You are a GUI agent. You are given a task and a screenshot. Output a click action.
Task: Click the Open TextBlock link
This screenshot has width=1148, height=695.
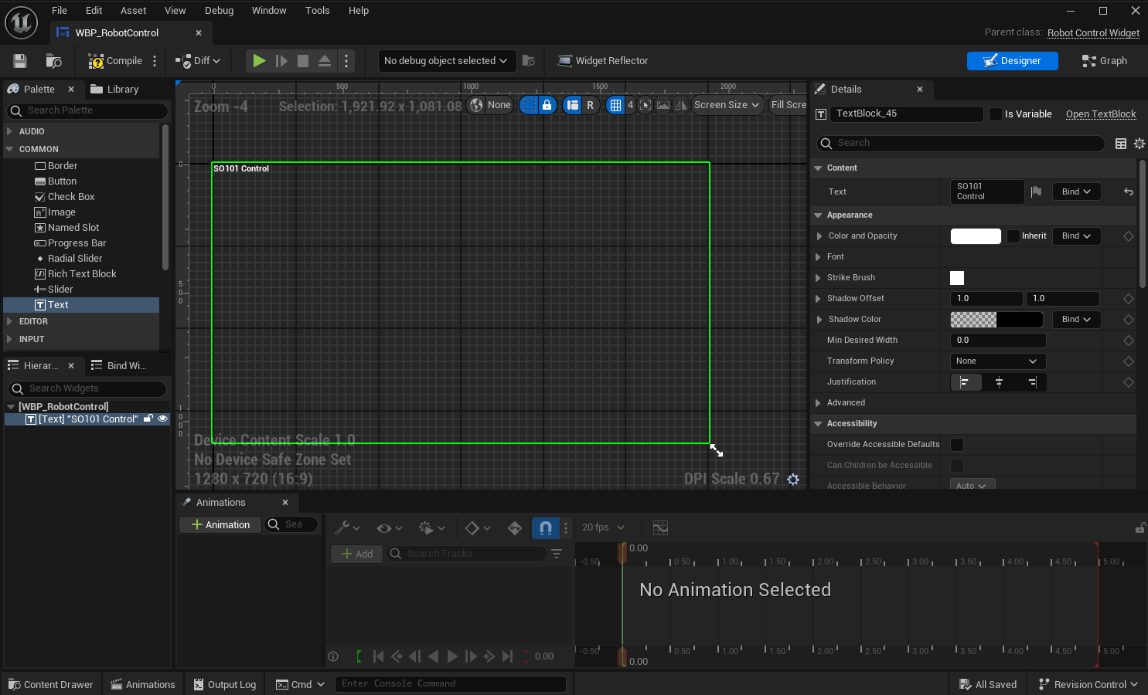coord(1101,114)
